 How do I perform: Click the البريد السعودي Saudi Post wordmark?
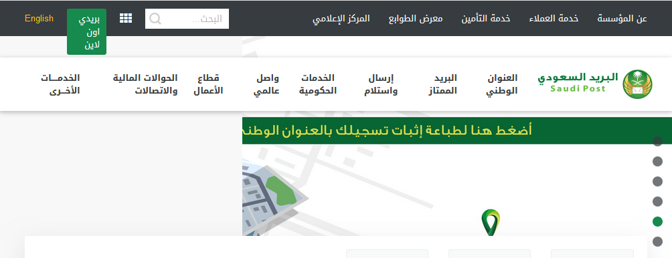[578, 82]
